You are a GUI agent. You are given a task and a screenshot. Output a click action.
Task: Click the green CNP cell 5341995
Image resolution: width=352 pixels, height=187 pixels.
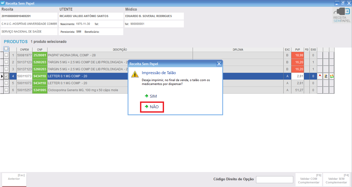coord(40,90)
